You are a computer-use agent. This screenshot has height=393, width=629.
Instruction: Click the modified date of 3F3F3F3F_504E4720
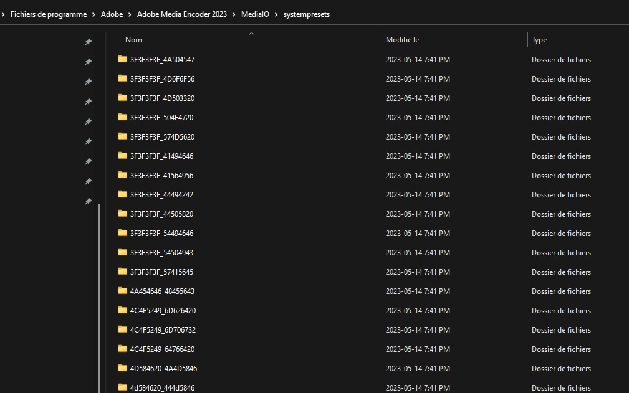pyautogui.click(x=418, y=117)
